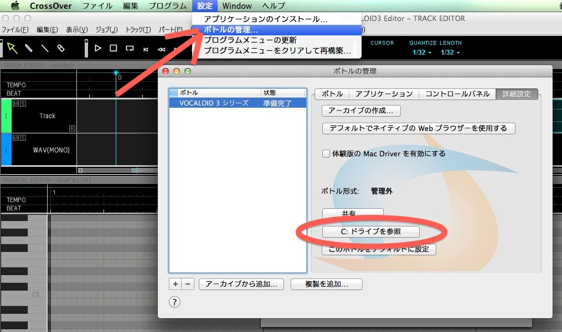Open help with question mark button
Image resolution: width=562 pixels, height=332 pixels.
pyautogui.click(x=174, y=302)
